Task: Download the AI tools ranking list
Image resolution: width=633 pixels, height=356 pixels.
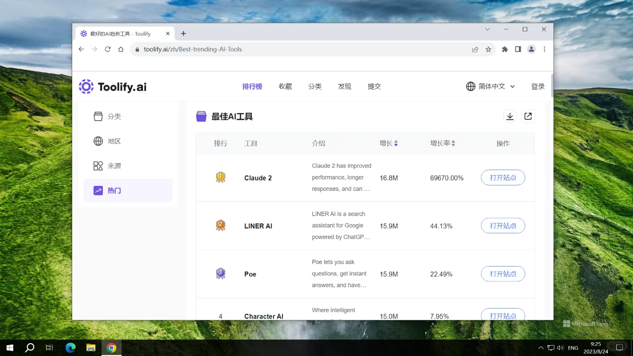Action: (x=510, y=116)
